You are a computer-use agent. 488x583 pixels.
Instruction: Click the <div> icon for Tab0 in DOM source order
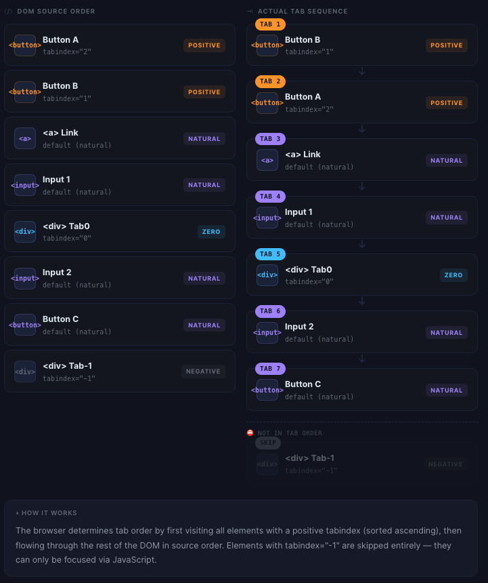25,231
